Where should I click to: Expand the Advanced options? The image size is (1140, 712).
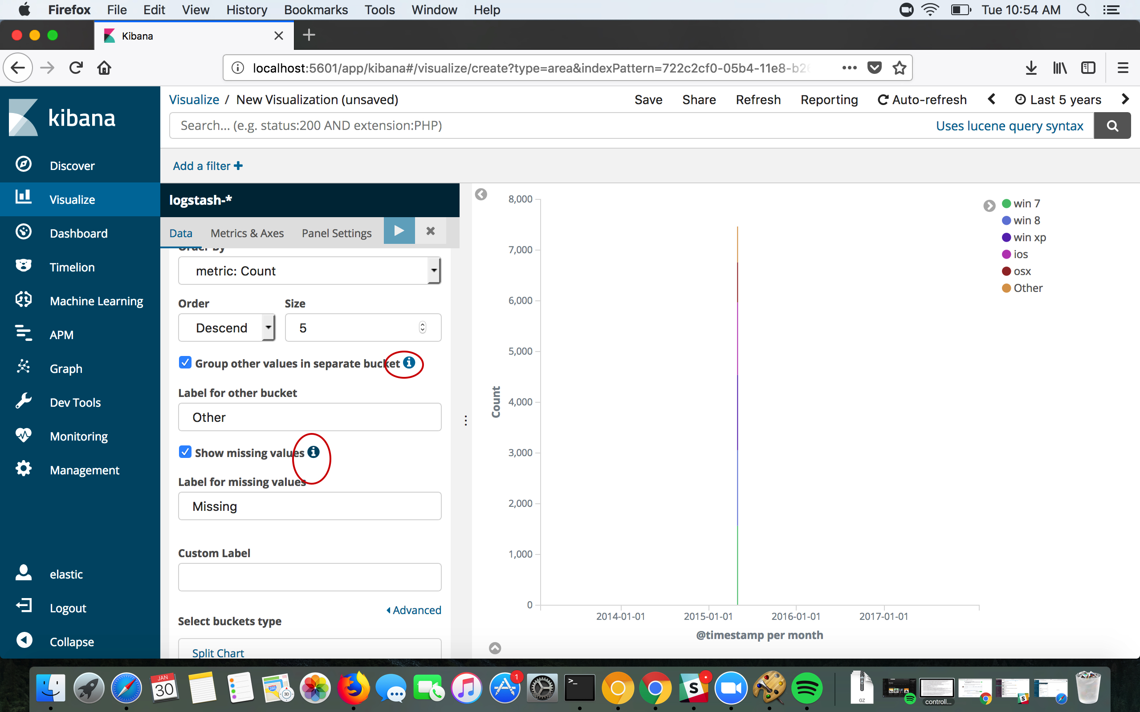(x=414, y=610)
